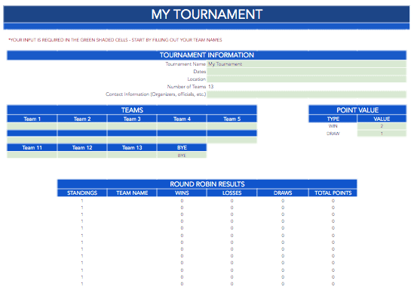
Task: Click the Team 11 header cell
Action: point(32,147)
